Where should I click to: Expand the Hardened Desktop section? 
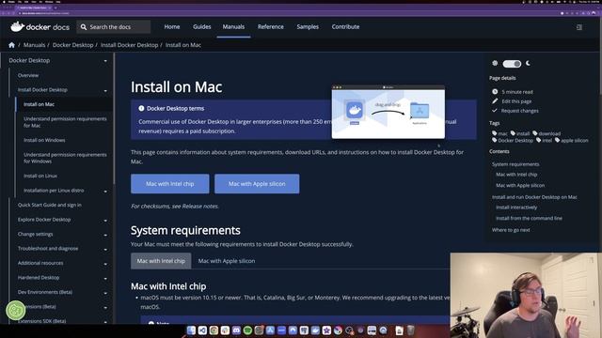[x=105, y=279]
